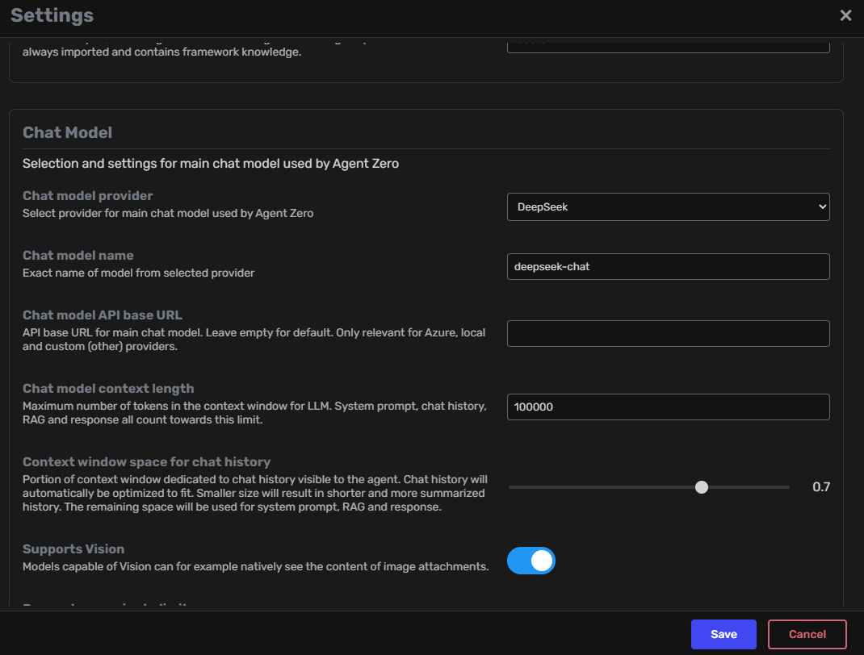Image resolution: width=864 pixels, height=655 pixels.
Task: Open the Chat model provider dropdown
Action: click(x=667, y=207)
